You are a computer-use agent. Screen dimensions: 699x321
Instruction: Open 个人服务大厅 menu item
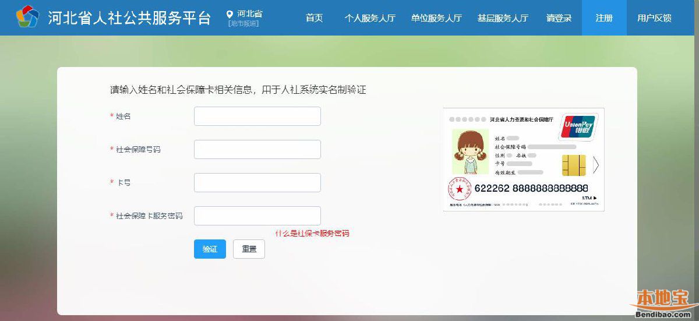[x=370, y=17]
